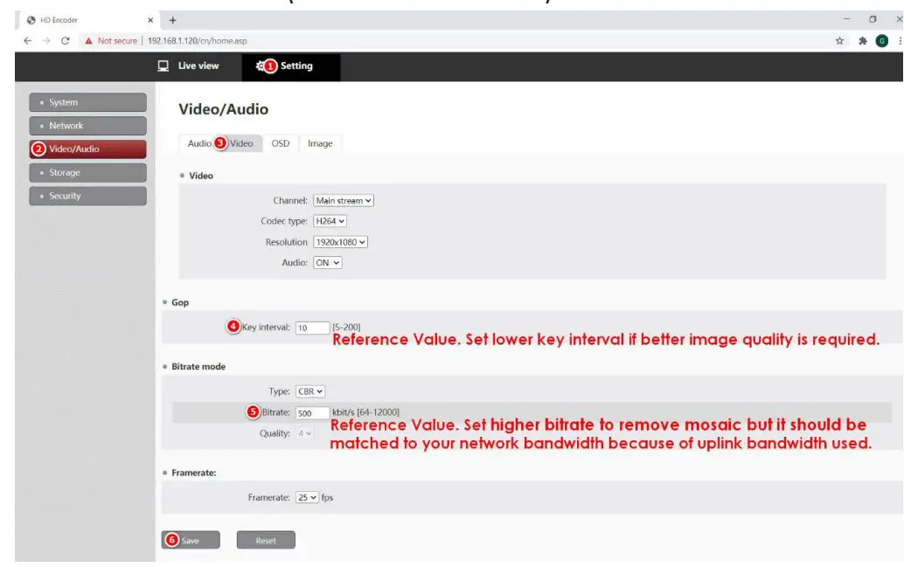Open Bitrate Type dropdown showing CBR
904x567 pixels.
(x=310, y=391)
